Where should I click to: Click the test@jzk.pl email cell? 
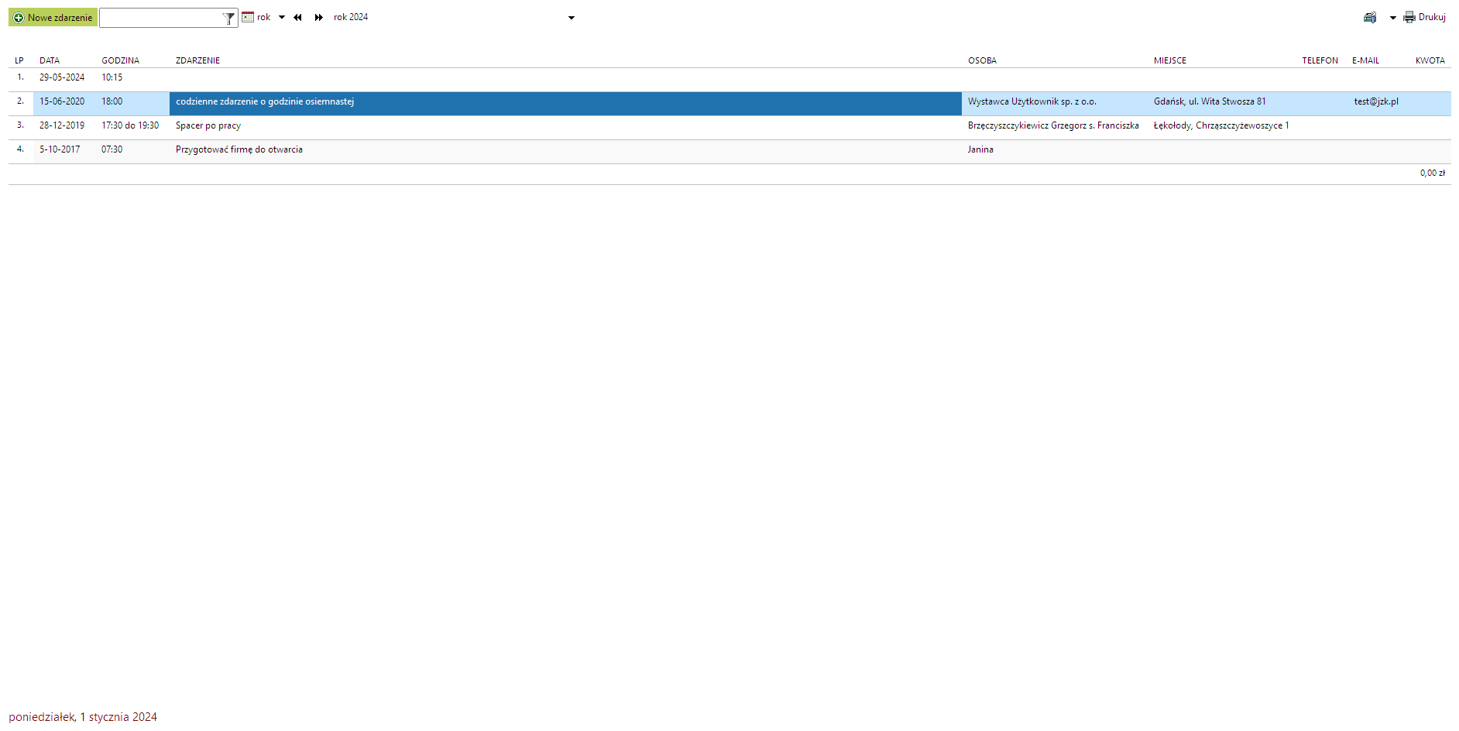point(1376,101)
